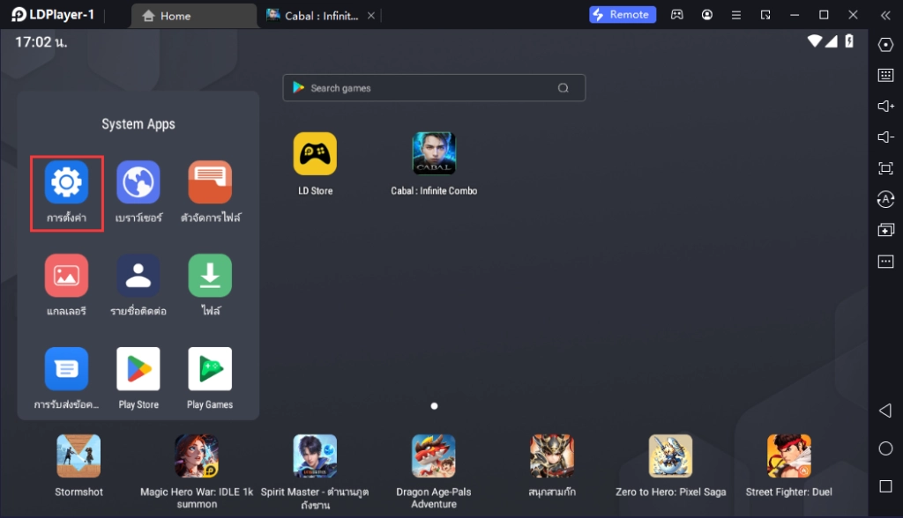Open the orange File Manager app
Viewport: 903px width, 518px height.
tap(210, 182)
